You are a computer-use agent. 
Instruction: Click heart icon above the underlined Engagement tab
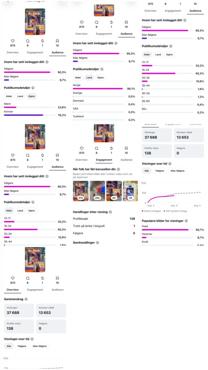click(x=82, y=148)
